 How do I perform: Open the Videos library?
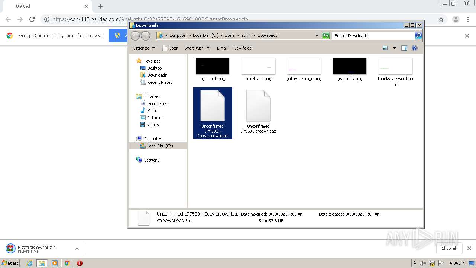tap(153, 125)
